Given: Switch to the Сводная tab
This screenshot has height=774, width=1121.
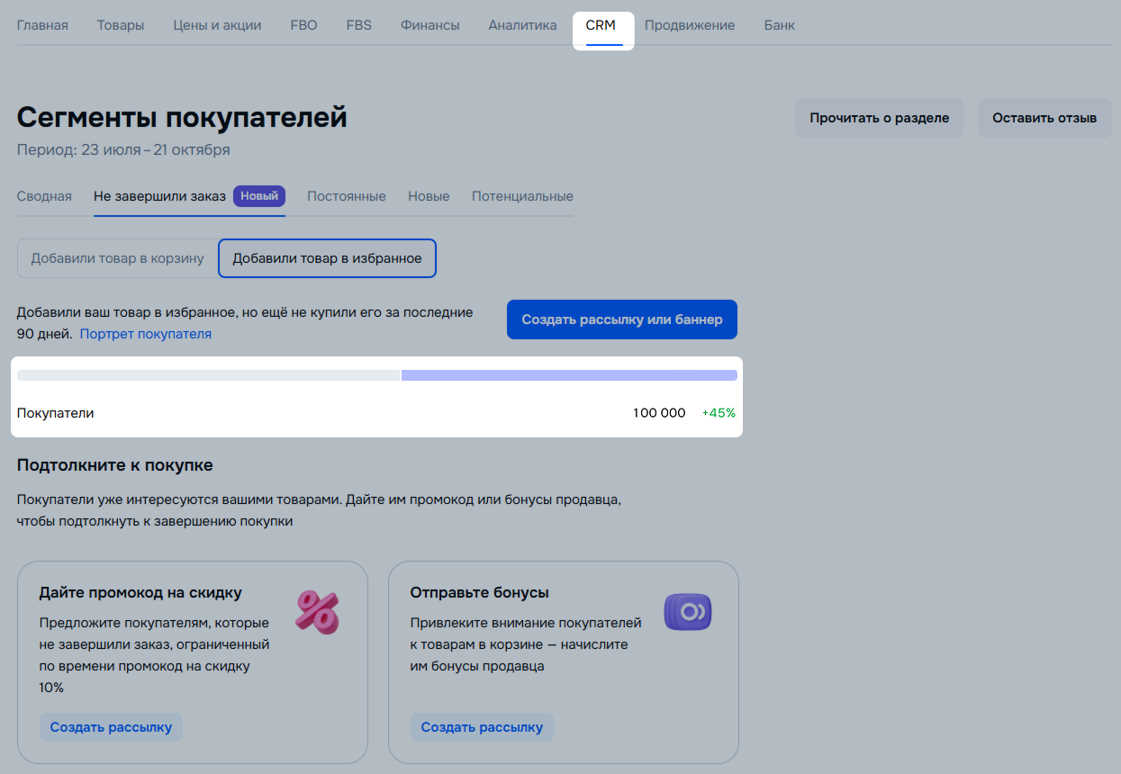Looking at the screenshot, I should click(44, 196).
